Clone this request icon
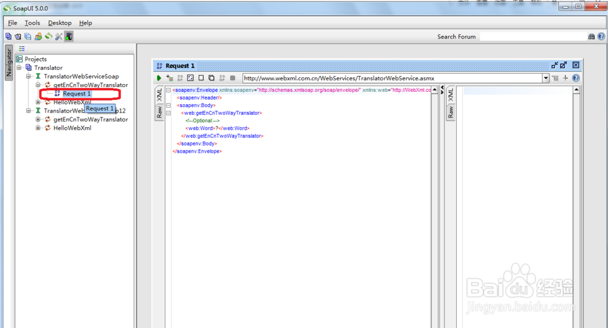This screenshot has width=608, height=328. [x=212, y=78]
